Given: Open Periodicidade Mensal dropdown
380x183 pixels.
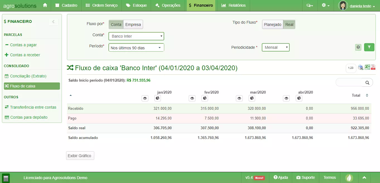Looking at the screenshot, I should tap(275, 47).
